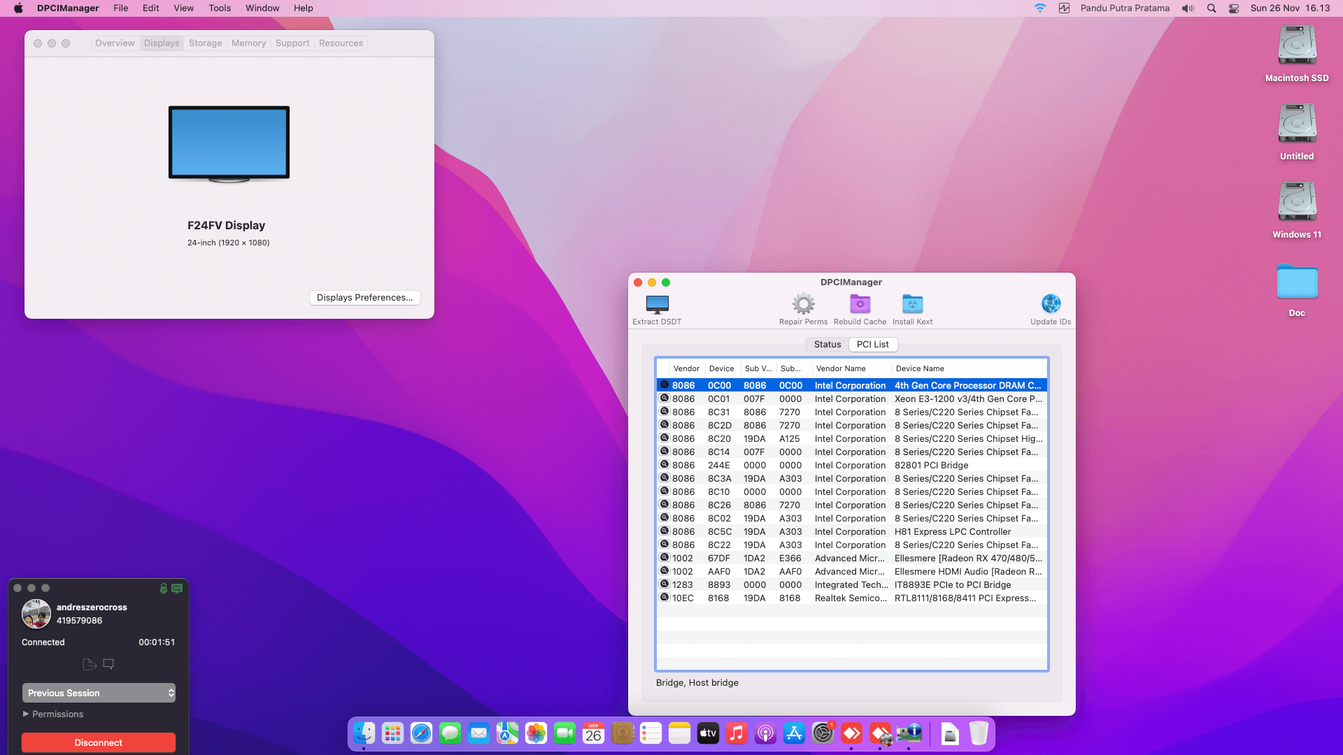Screen dimensions: 1343x755
Task: Select the Xeon E3-1200 v3 row
Action: pos(852,398)
